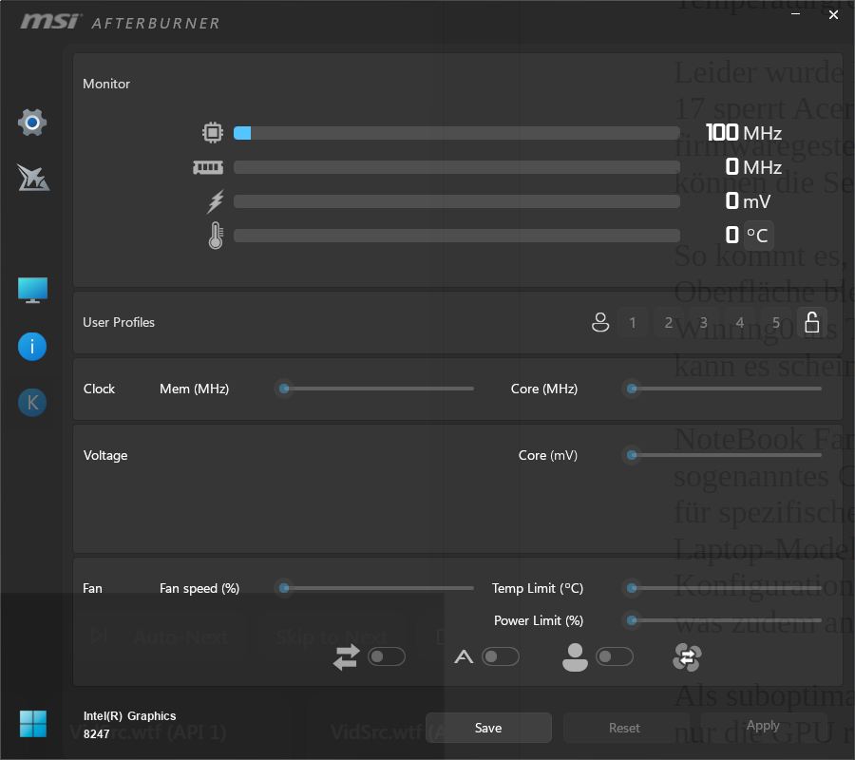Toggle the user profiles lock icon
The width and height of the screenshot is (855, 760).
(811, 322)
